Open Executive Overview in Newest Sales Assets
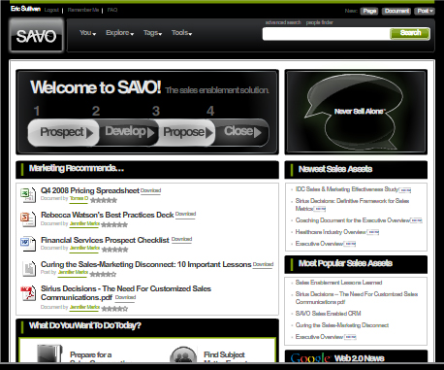The height and width of the screenshot is (370, 444). coord(319,244)
